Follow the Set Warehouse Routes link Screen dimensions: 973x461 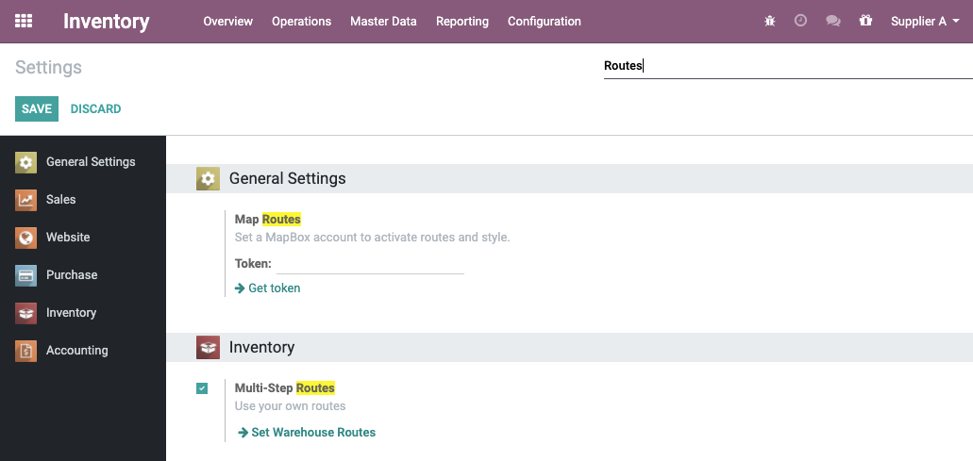[x=307, y=432]
